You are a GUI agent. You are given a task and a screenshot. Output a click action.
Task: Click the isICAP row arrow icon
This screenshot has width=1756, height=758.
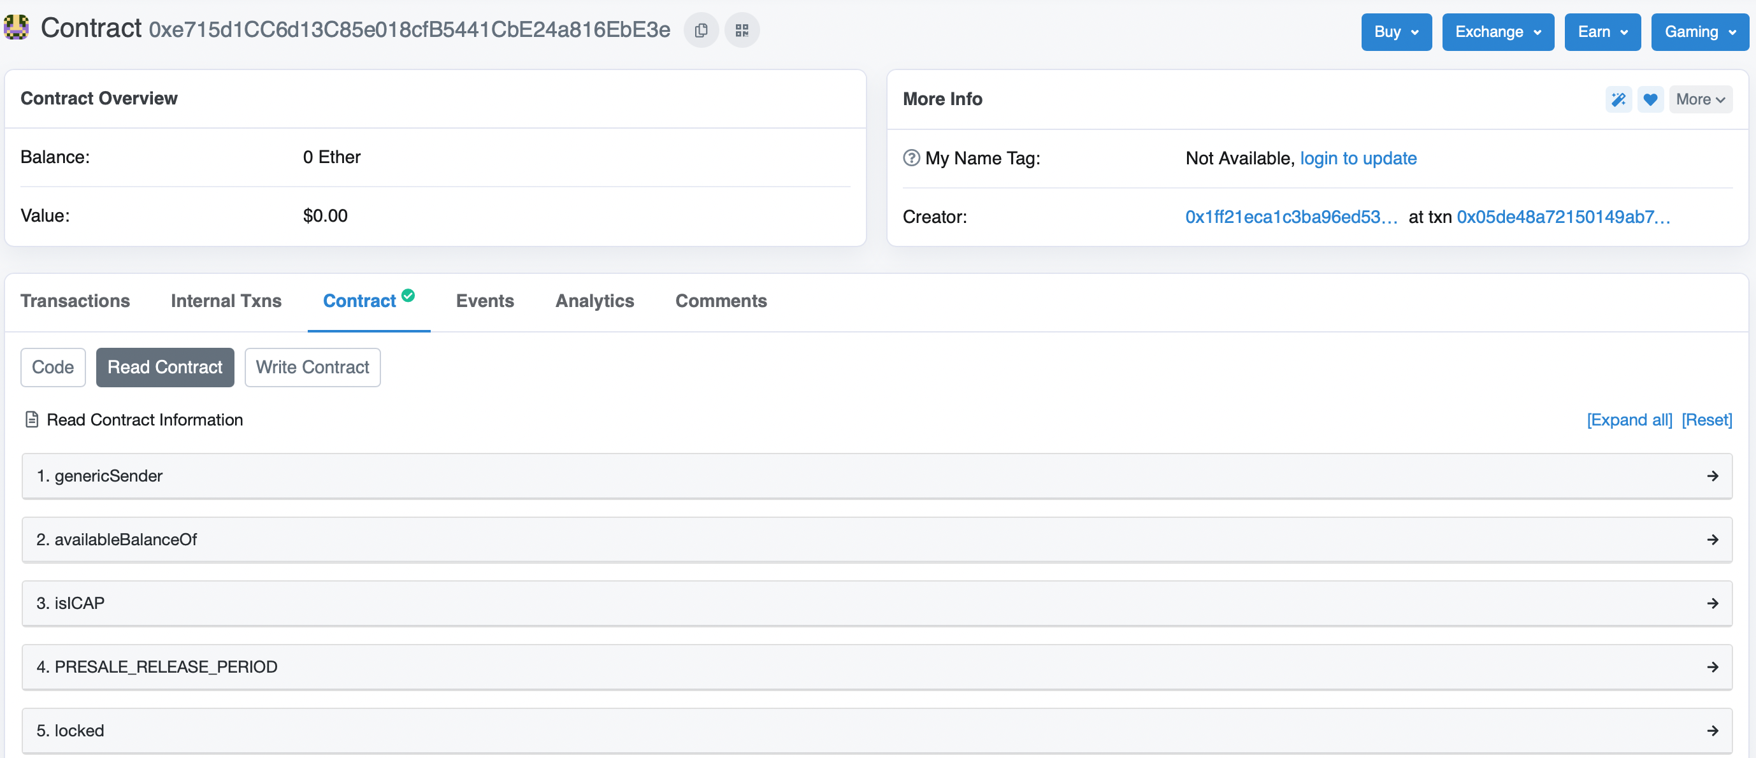click(1713, 603)
